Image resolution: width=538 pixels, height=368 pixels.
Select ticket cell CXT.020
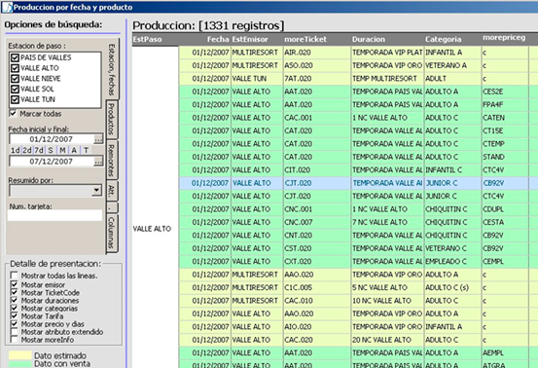317,261
